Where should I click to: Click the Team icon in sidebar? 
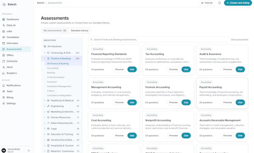coord(3,91)
